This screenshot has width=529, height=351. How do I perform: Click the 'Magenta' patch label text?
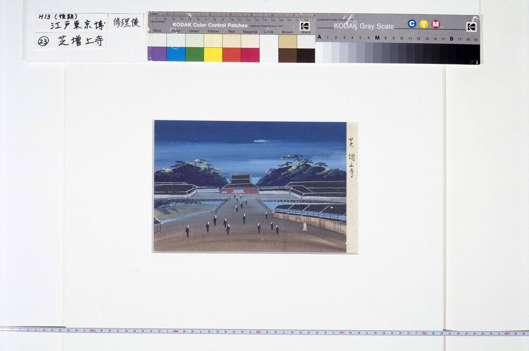tap(250, 32)
